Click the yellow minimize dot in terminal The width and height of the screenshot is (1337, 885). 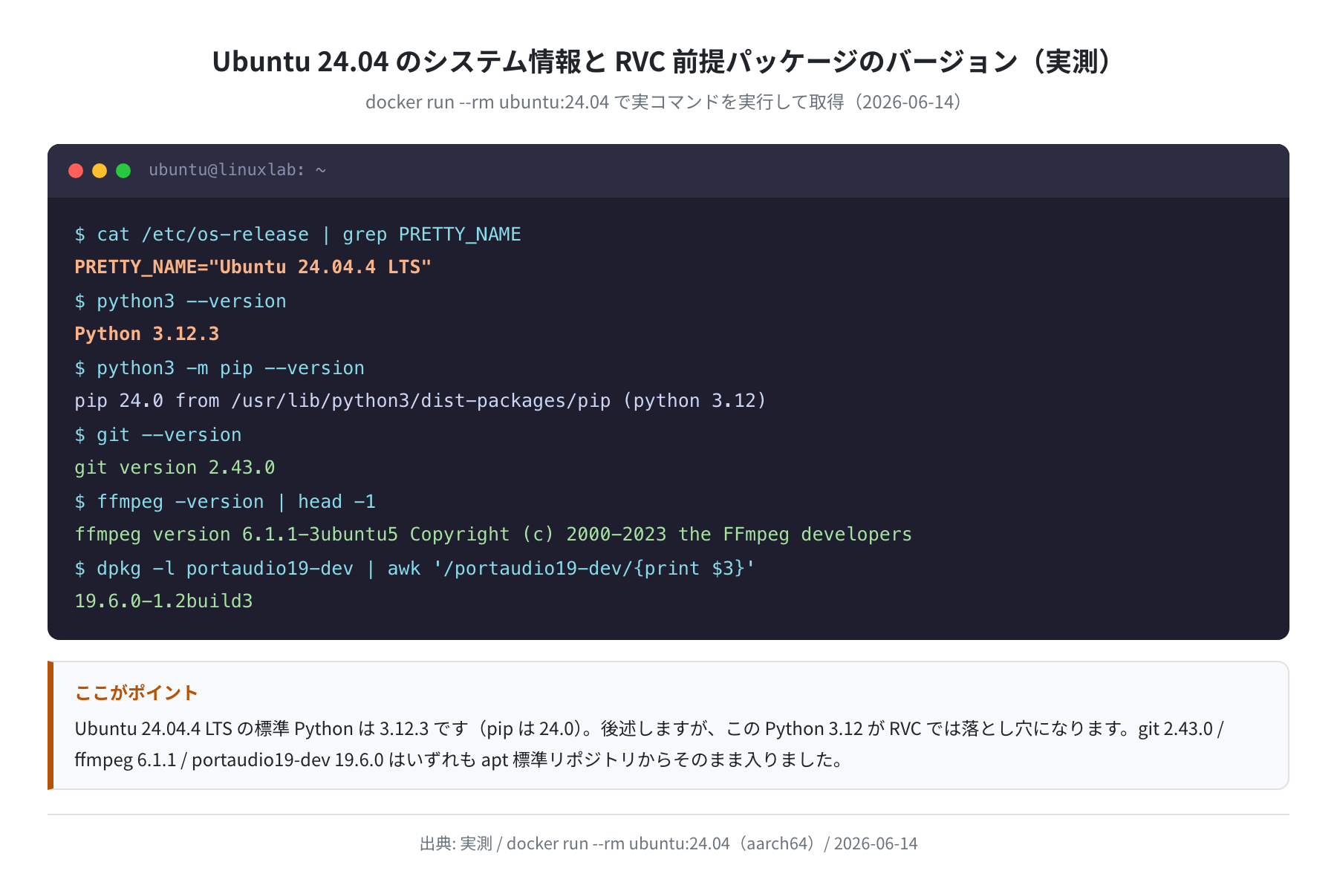click(100, 171)
